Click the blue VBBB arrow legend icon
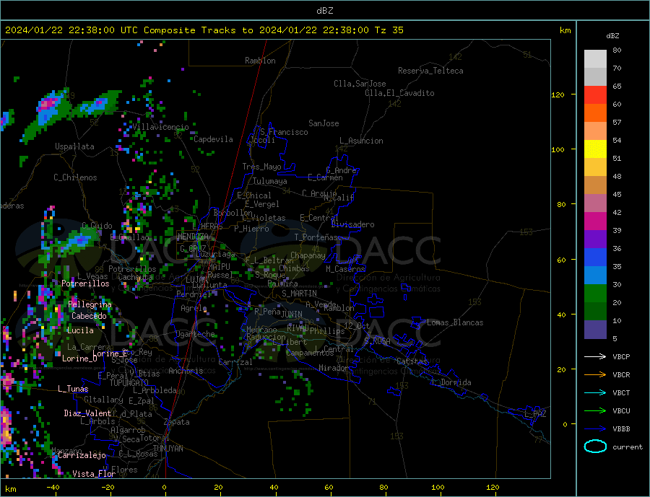The image size is (650, 497). point(595,429)
